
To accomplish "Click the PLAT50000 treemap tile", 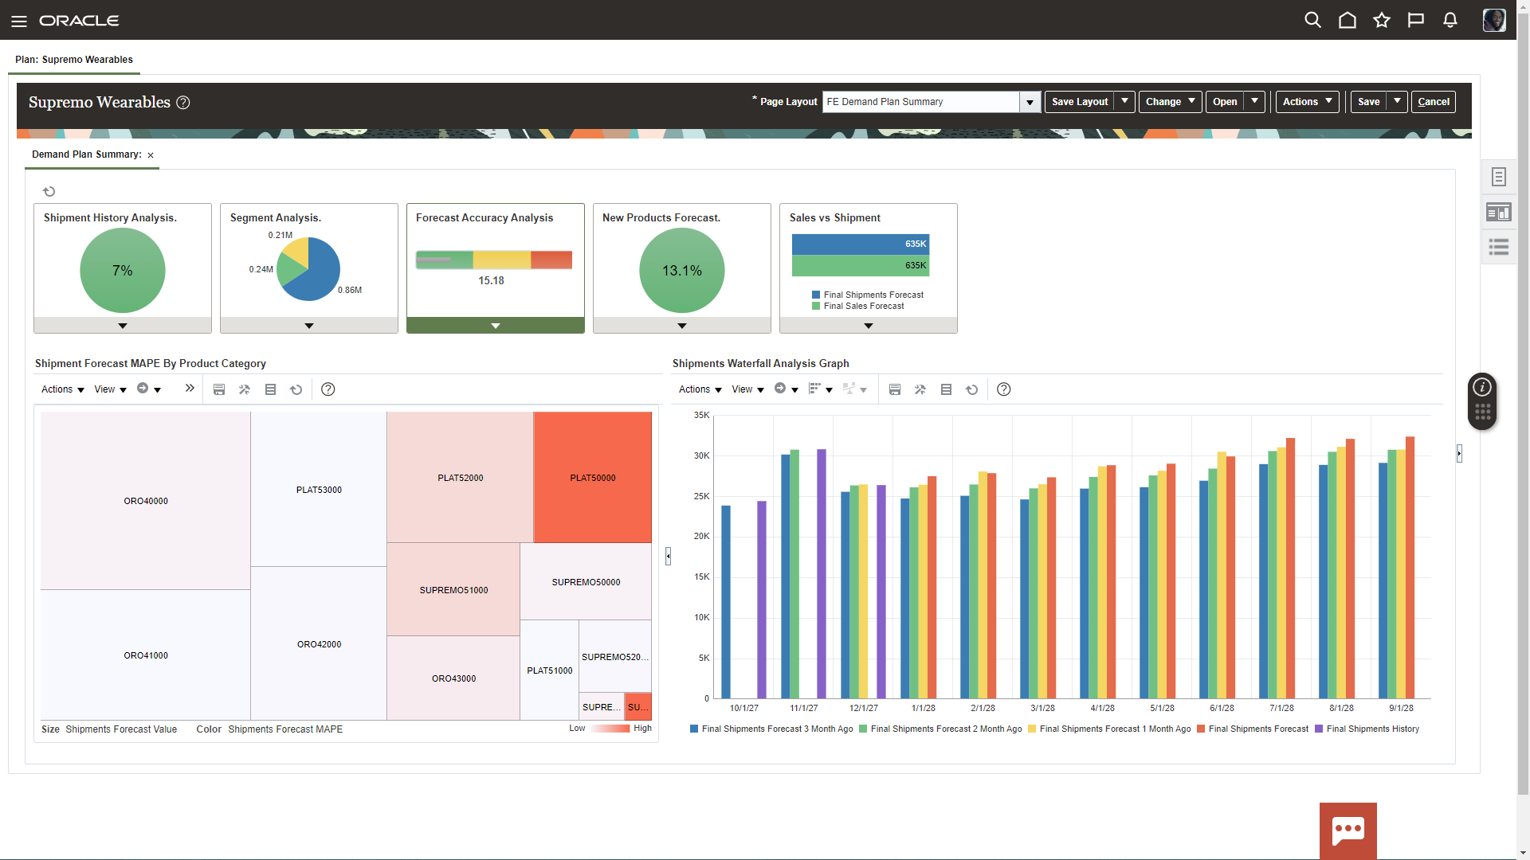I will click(592, 478).
